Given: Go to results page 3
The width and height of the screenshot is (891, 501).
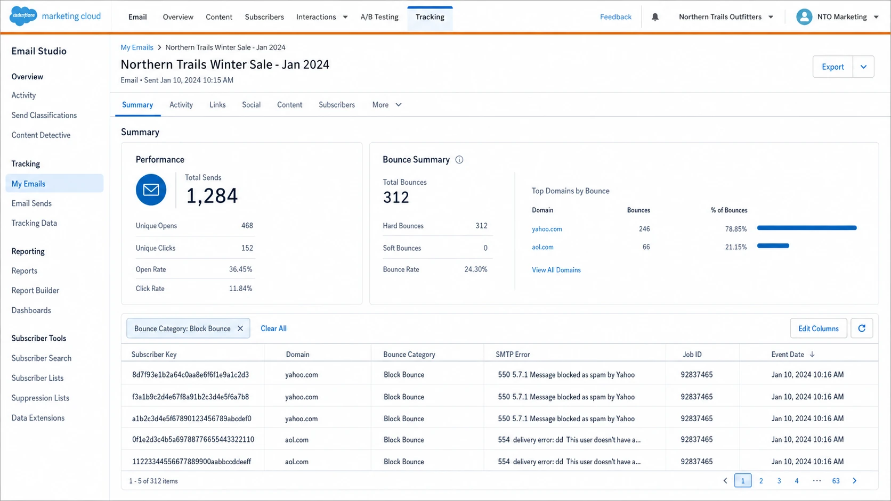Looking at the screenshot, I should pyautogui.click(x=779, y=481).
